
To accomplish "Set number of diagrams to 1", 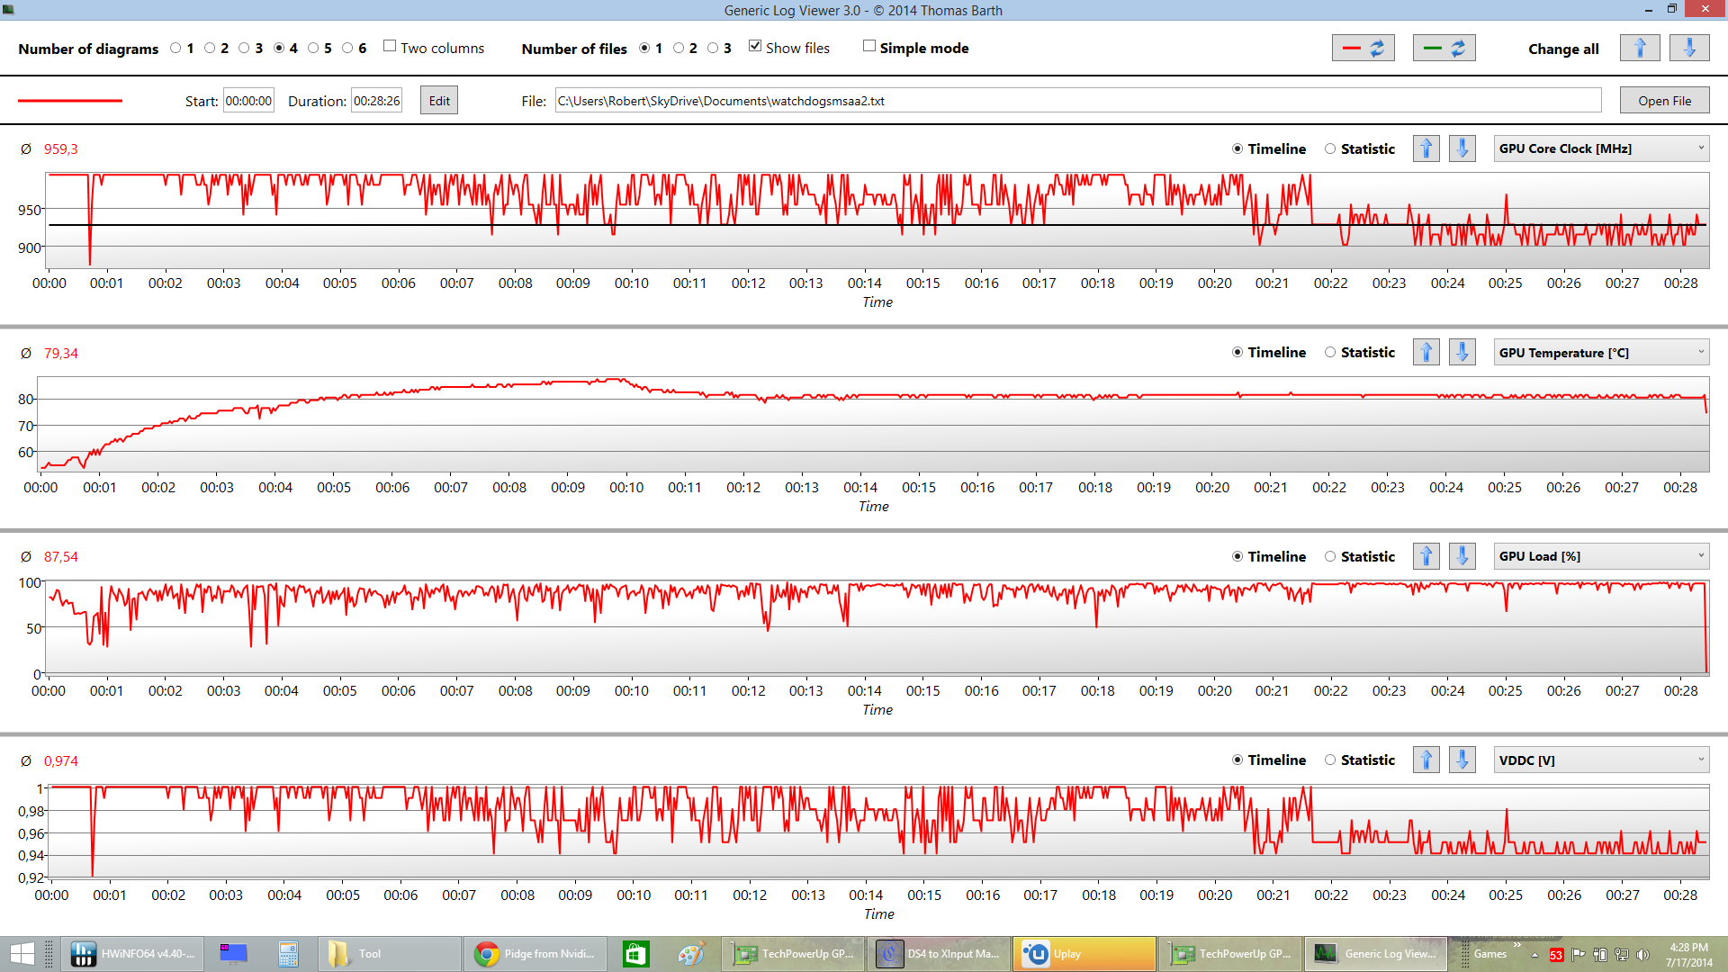I will pyautogui.click(x=175, y=49).
